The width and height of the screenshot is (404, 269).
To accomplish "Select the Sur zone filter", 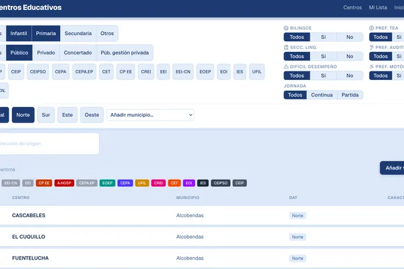I will (x=46, y=115).
